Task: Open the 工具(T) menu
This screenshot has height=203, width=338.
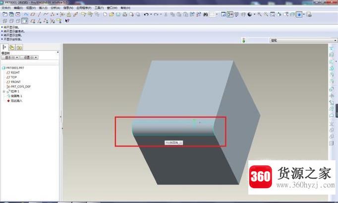Action: pos(99,8)
